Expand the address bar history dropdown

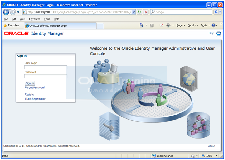(x=134, y=12)
